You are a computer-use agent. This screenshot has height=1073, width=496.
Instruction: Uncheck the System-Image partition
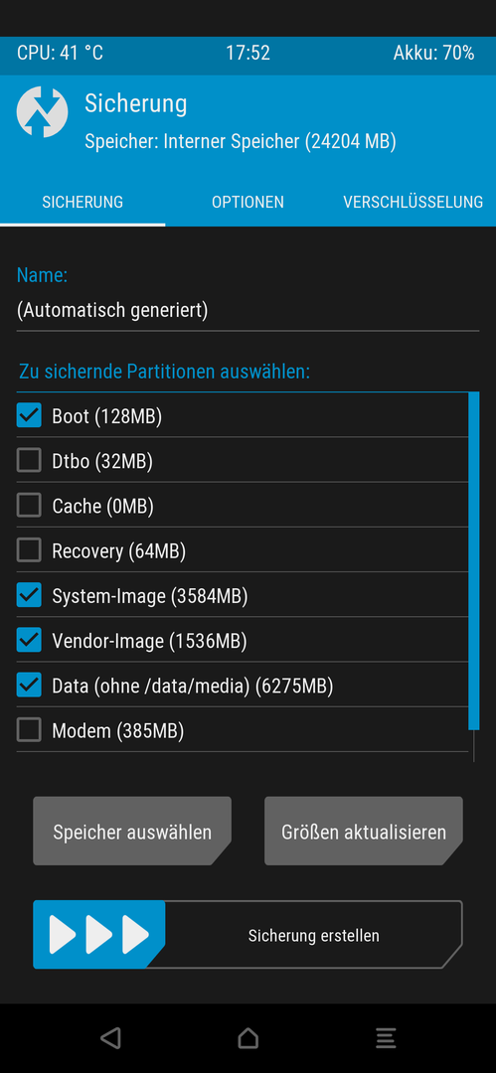[29, 595]
